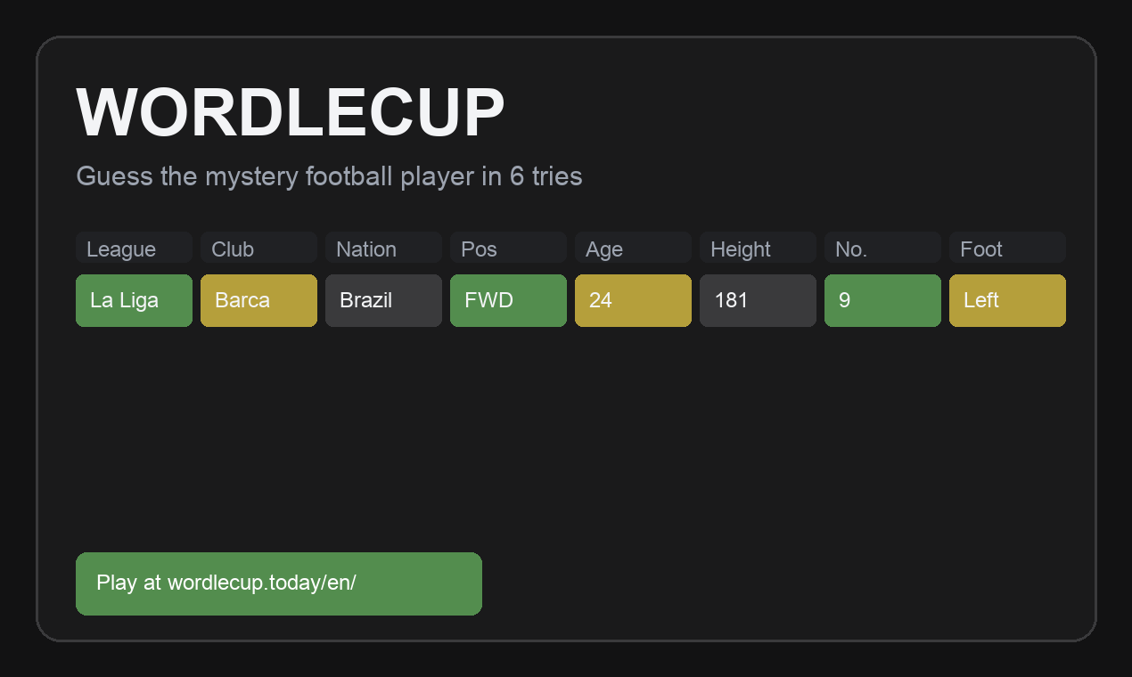Click the gray Brazil nation tile
The height and width of the screenshot is (677, 1132).
(x=383, y=300)
